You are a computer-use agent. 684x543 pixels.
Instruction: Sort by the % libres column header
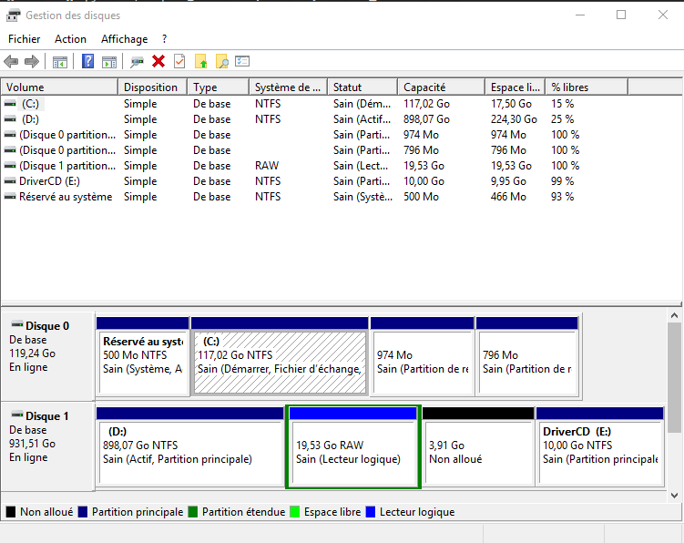[x=587, y=87]
